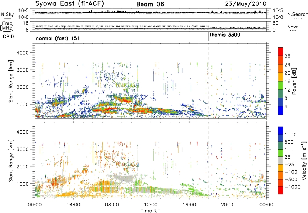Click the date '23/May/2010'
Viewport: 308px width, 213px height.
coord(246,4)
